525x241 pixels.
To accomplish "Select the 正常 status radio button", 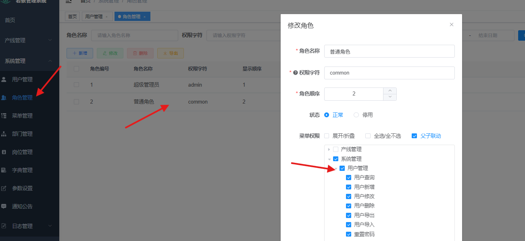I will coord(327,115).
